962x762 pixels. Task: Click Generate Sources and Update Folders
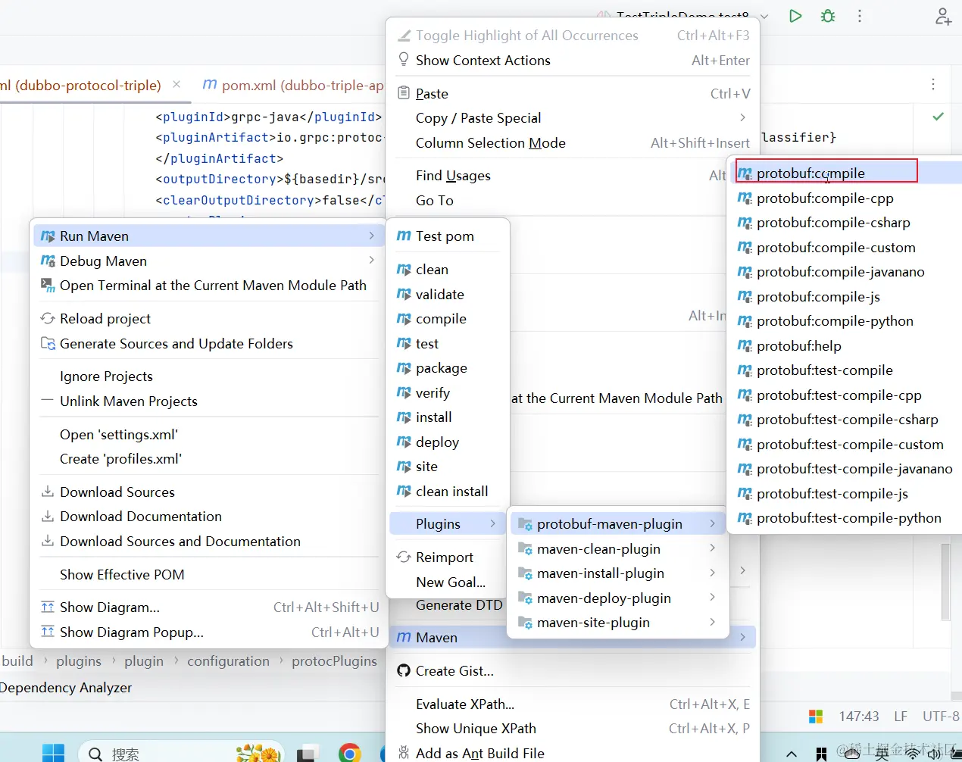click(208, 344)
